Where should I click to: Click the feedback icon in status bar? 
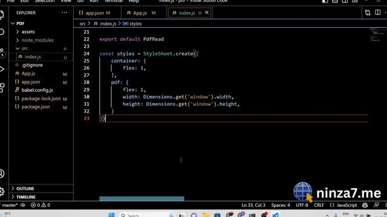coord(376,205)
